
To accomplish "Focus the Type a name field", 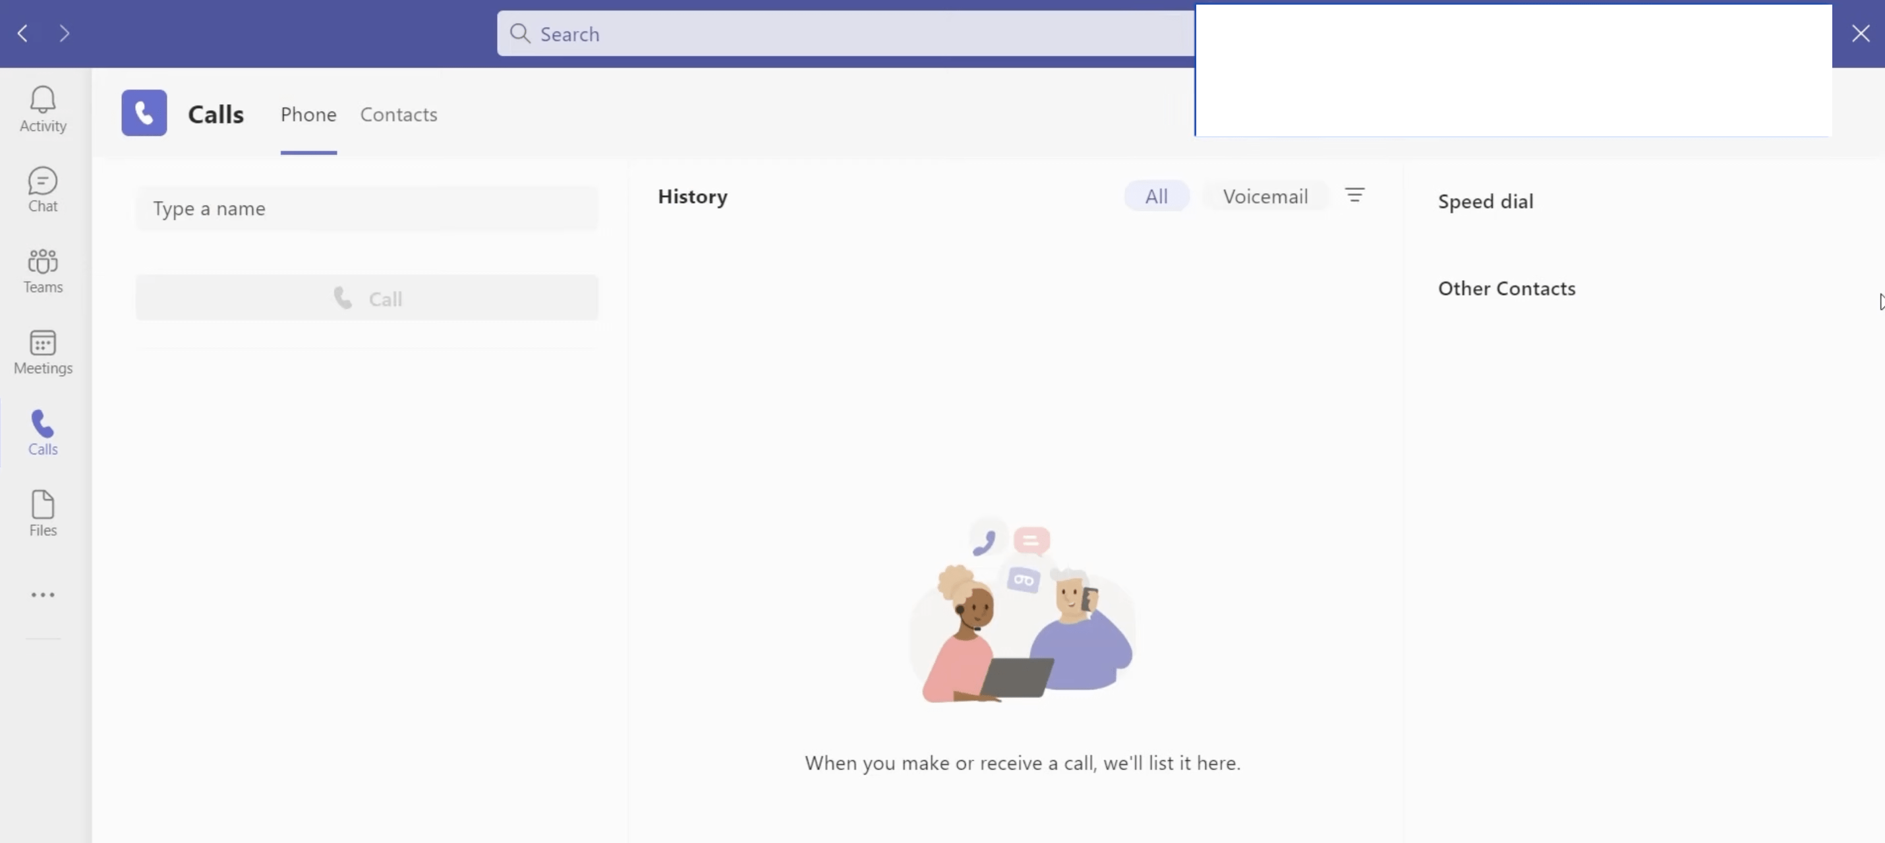I will tap(367, 208).
